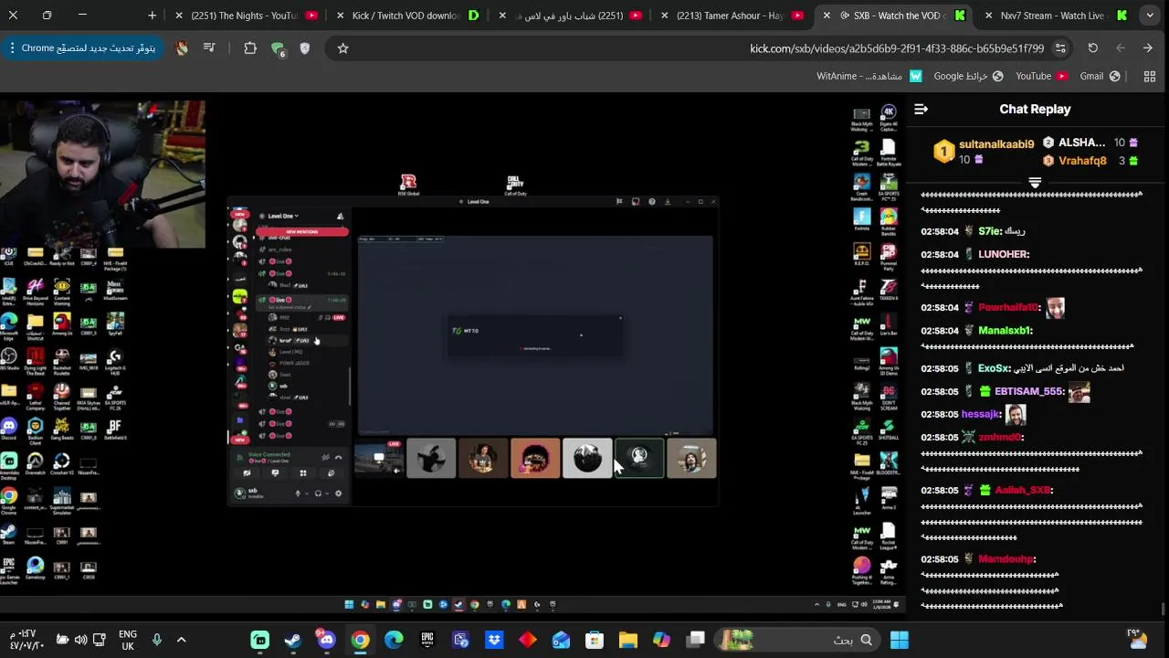This screenshot has height=658, width=1169.
Task: Open the weather widget in taskbar
Action: pyautogui.click(x=1135, y=640)
